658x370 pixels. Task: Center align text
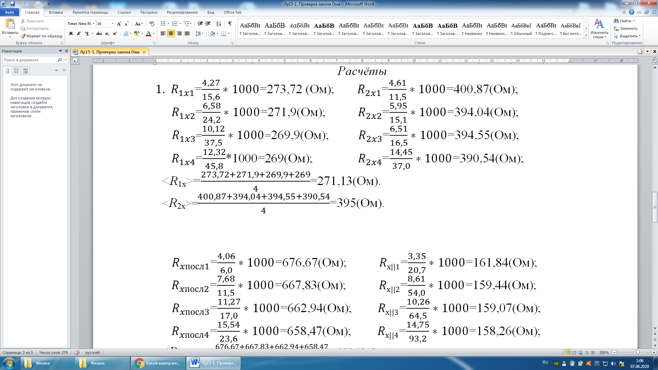[171, 34]
